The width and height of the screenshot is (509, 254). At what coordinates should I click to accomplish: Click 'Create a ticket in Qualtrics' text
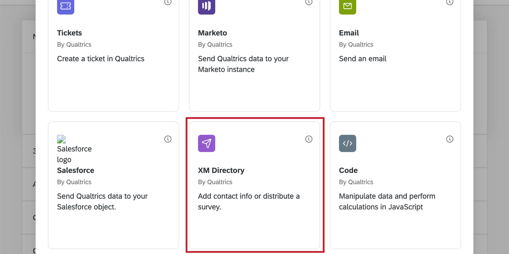(x=101, y=59)
